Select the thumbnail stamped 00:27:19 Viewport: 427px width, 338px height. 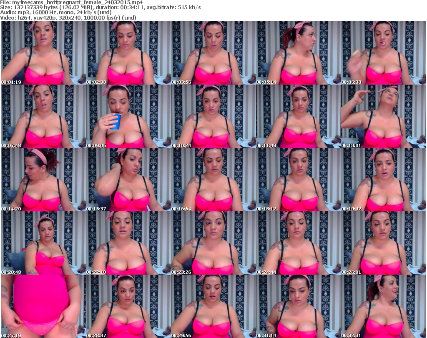(x=43, y=306)
